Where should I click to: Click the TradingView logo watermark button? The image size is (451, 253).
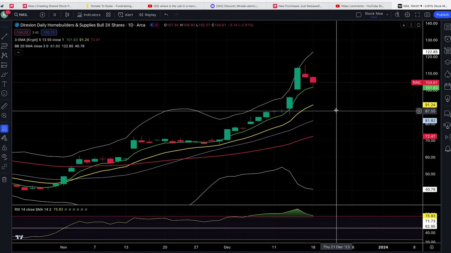pyautogui.click(x=19, y=237)
